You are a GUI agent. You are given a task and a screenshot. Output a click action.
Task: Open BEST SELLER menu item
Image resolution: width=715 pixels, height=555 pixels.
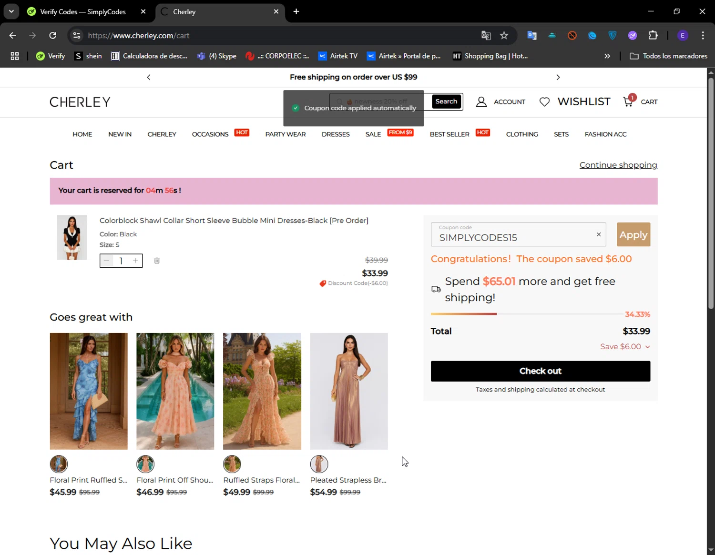449,134
